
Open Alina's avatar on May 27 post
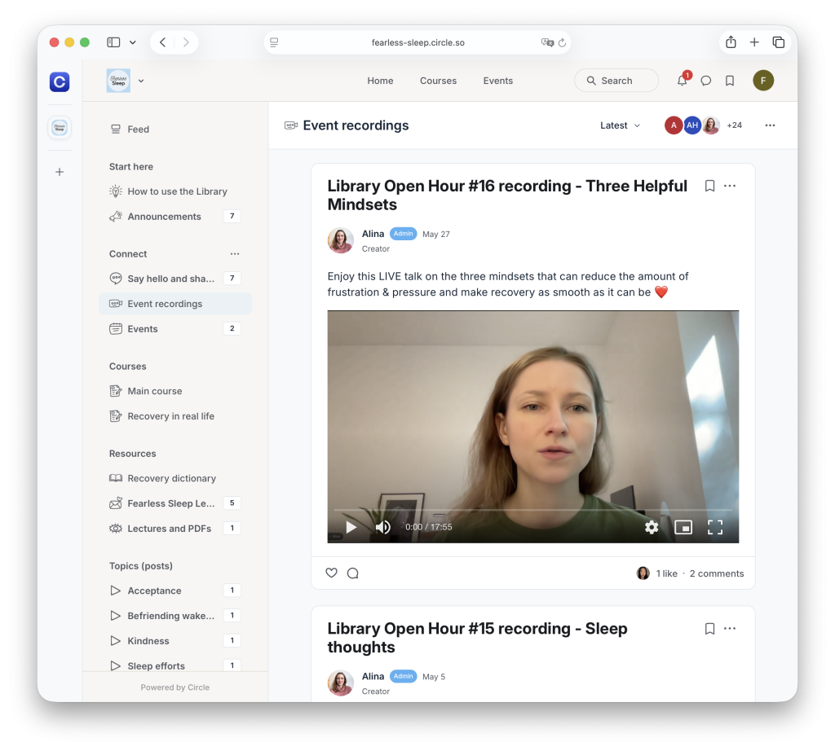pyautogui.click(x=340, y=240)
